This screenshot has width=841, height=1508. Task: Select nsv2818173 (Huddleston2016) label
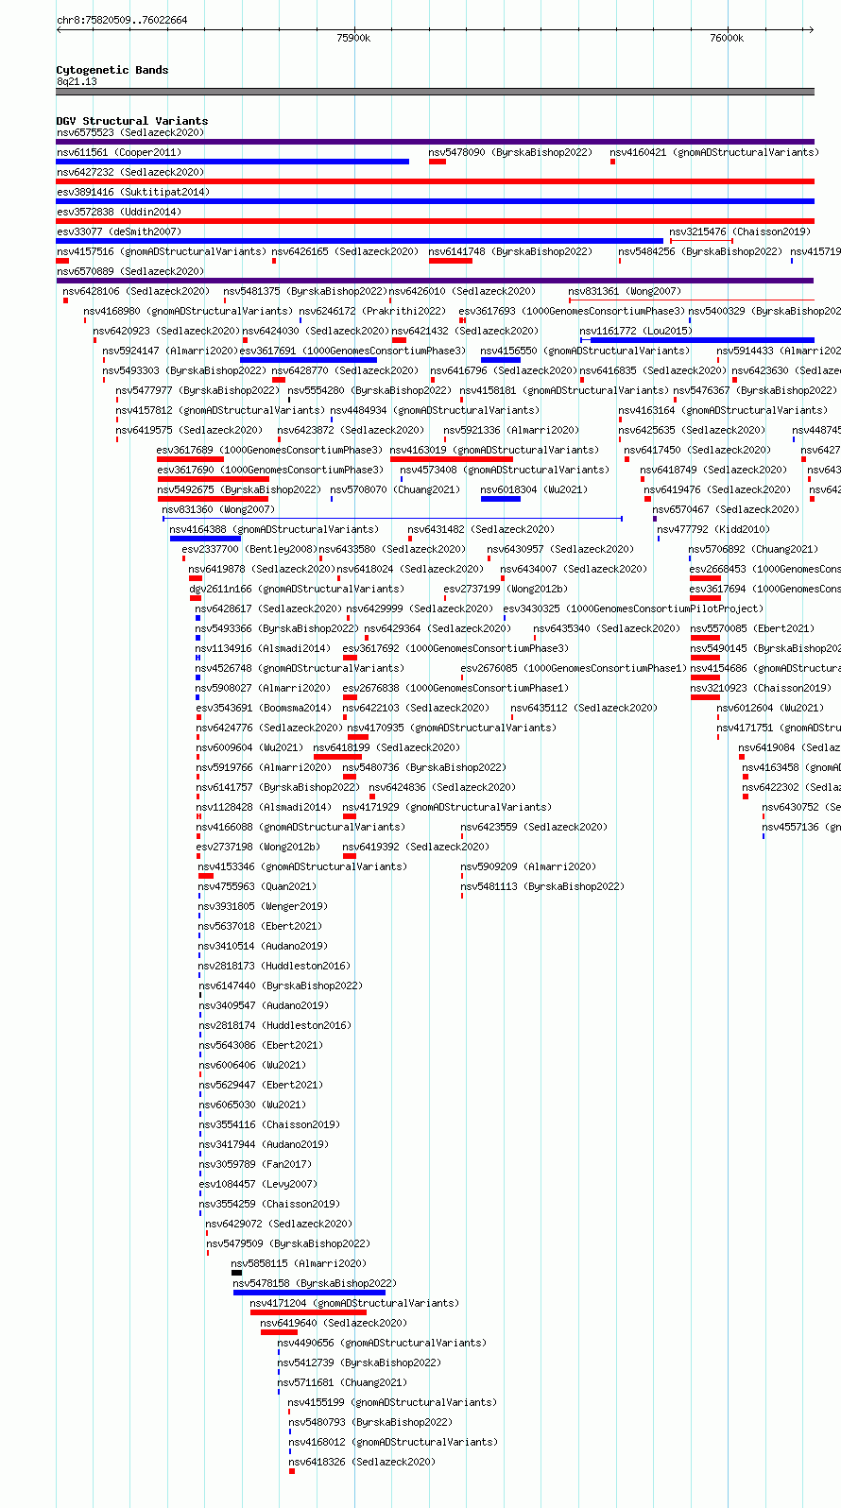[x=274, y=966]
